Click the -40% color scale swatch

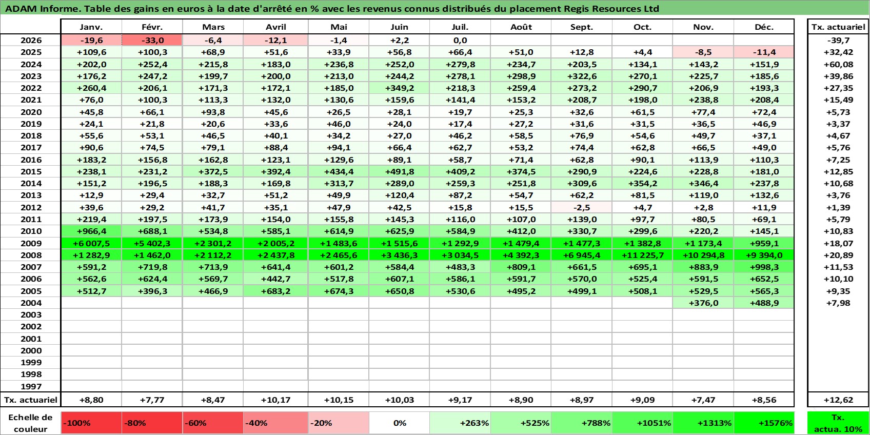276,423
